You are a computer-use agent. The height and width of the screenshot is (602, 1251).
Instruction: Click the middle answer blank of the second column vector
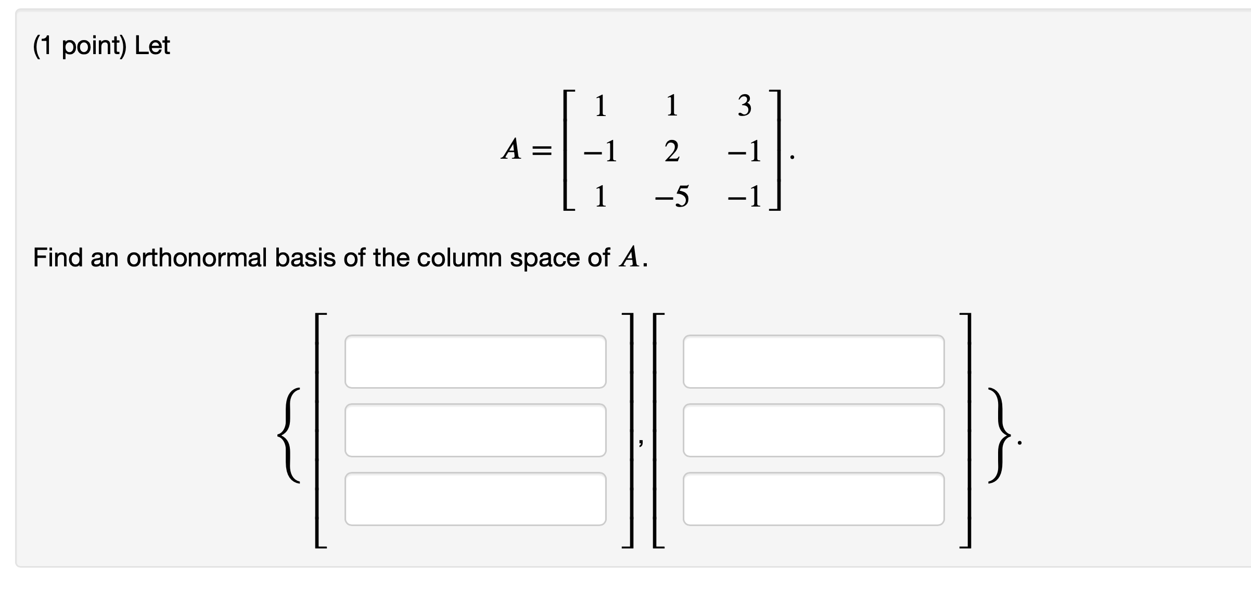814,431
